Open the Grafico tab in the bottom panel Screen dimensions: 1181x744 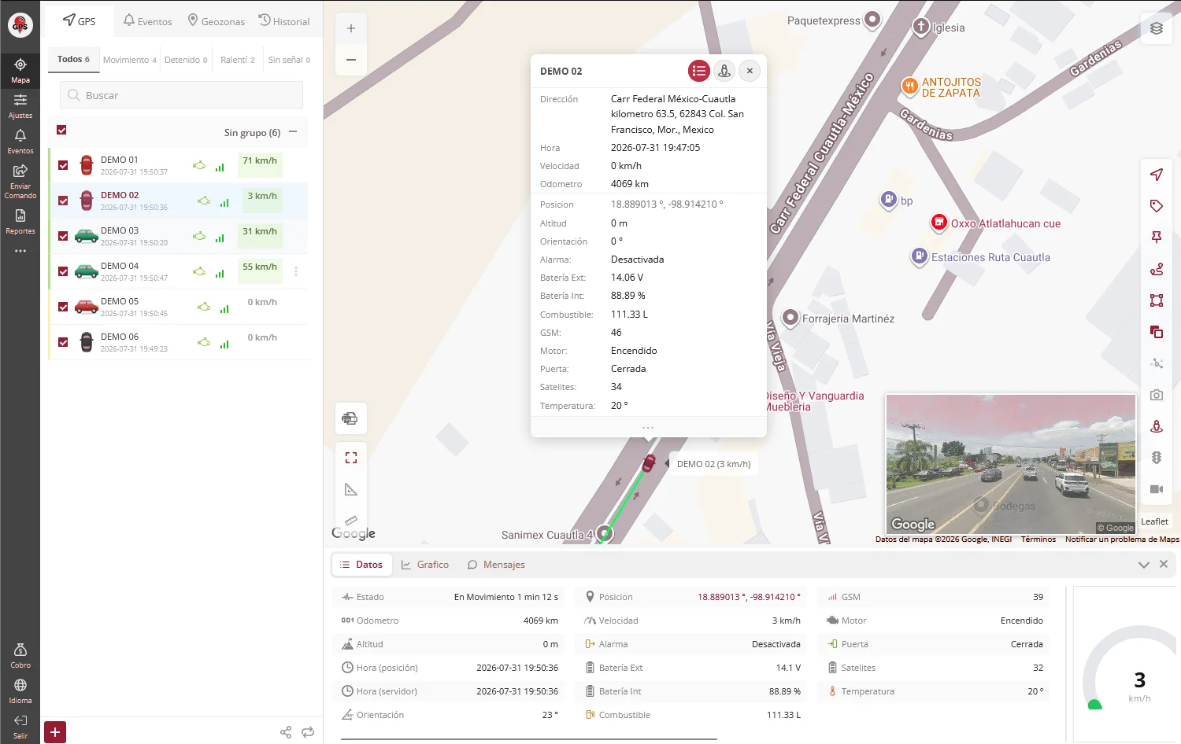pyautogui.click(x=425, y=565)
